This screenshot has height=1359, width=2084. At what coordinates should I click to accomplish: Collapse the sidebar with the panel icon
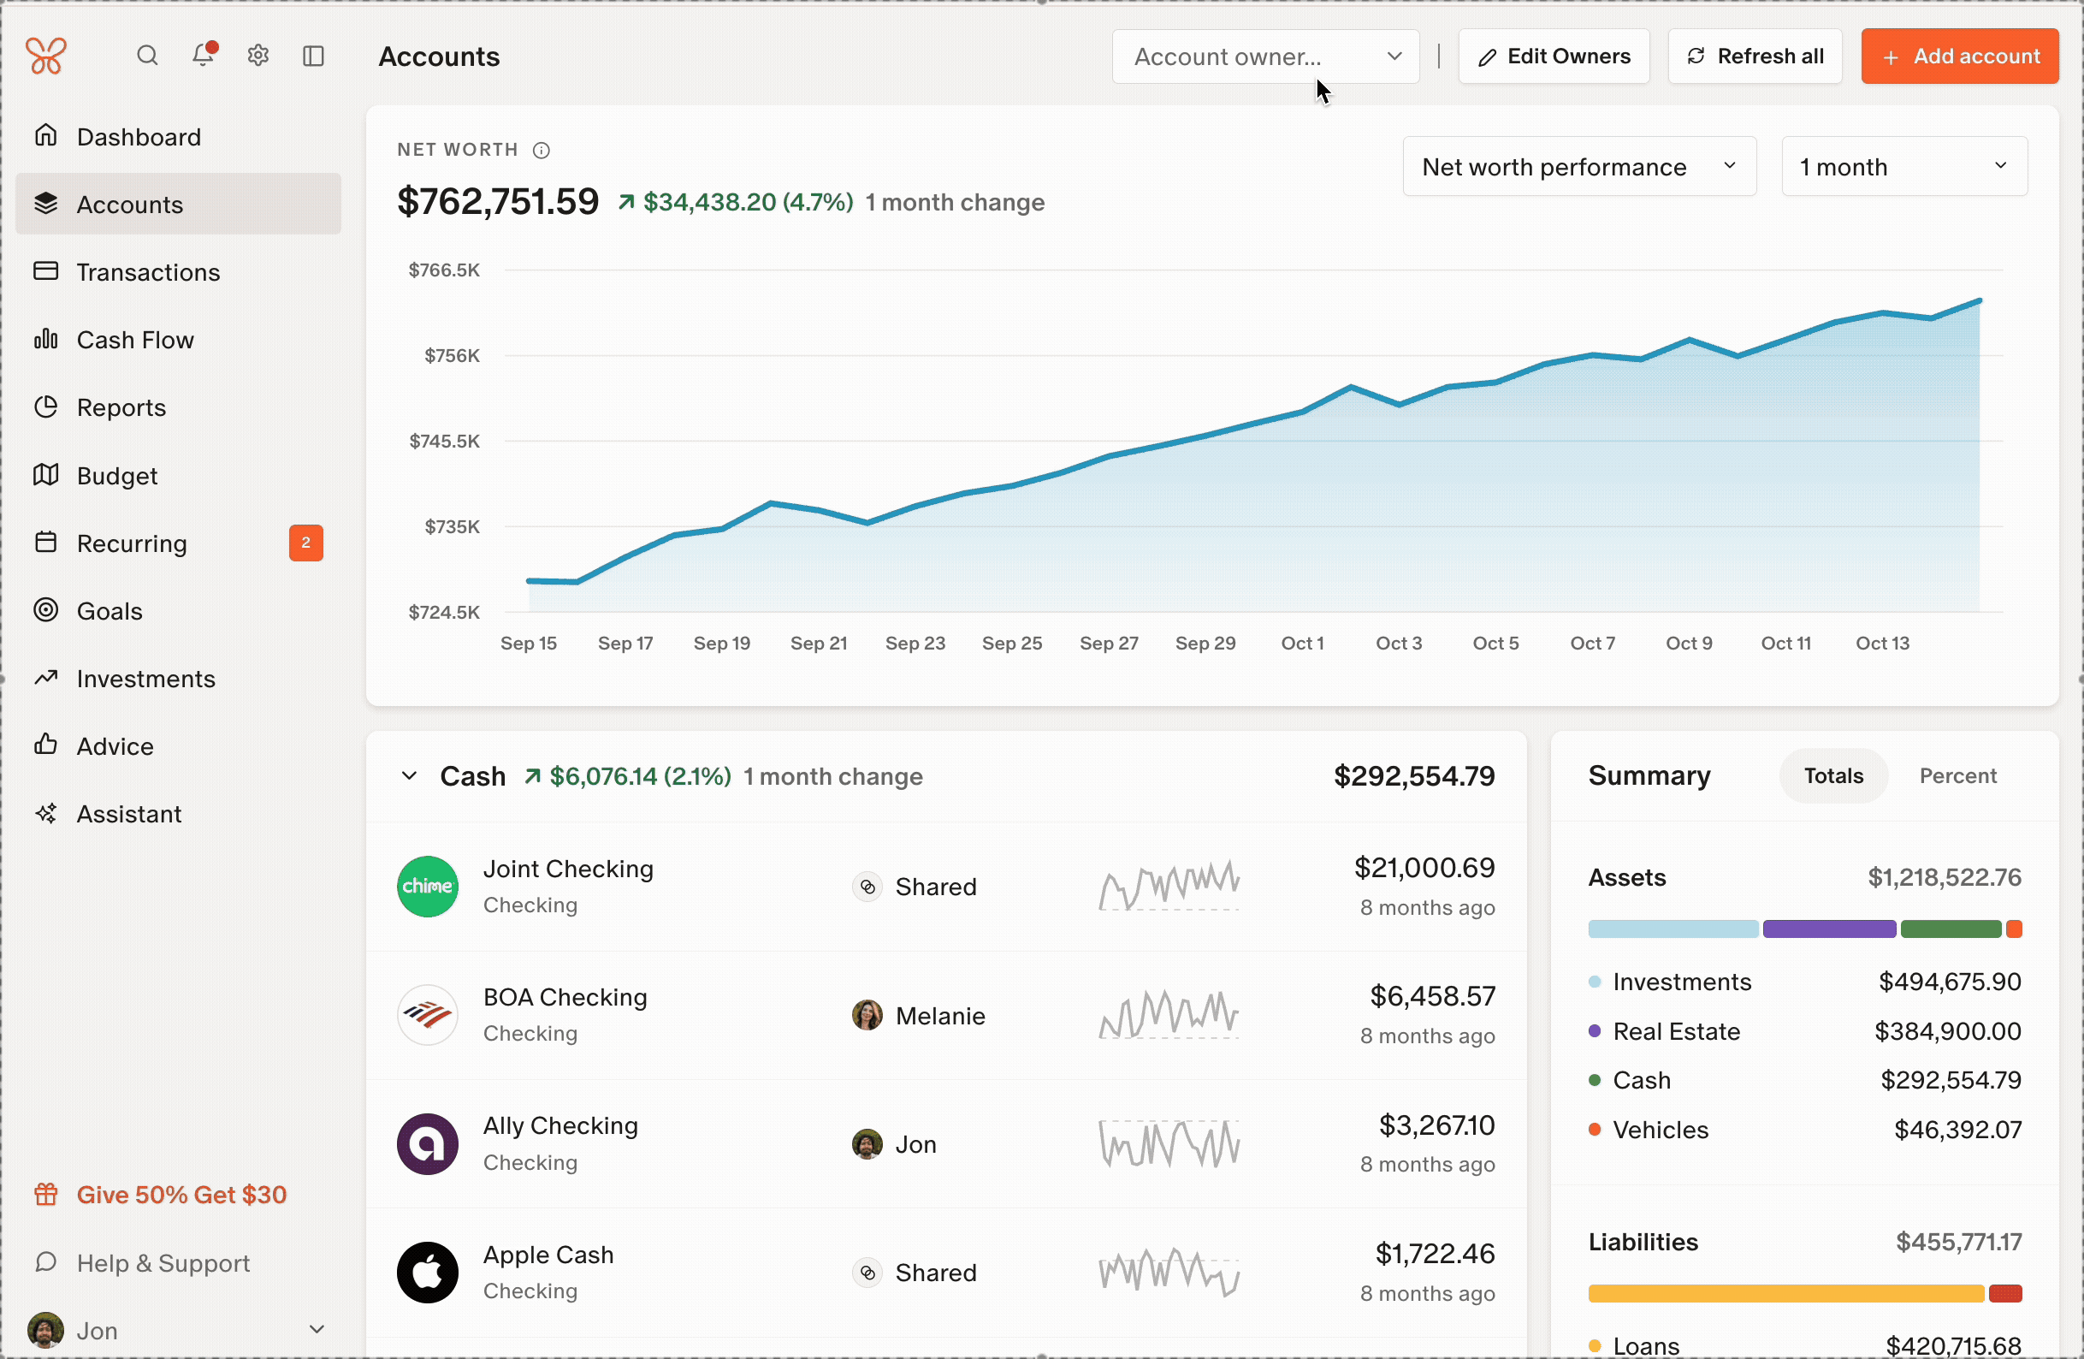coord(313,56)
